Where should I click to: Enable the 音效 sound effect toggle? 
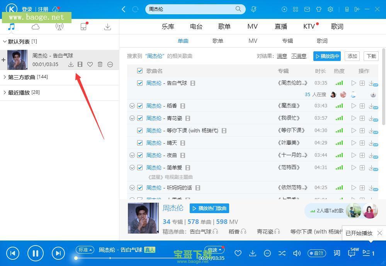[316, 253]
